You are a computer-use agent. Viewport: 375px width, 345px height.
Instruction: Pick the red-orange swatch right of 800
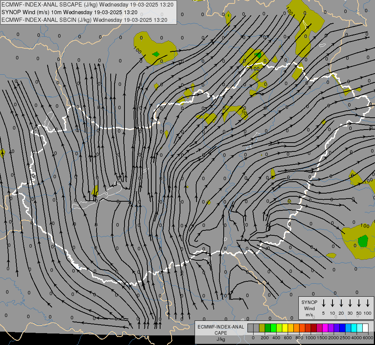(x=302, y=328)
